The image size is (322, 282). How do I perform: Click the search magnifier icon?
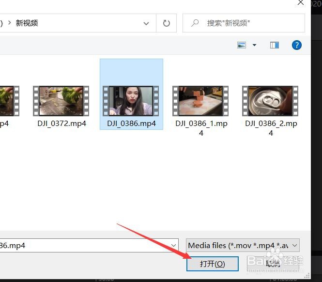pos(195,23)
